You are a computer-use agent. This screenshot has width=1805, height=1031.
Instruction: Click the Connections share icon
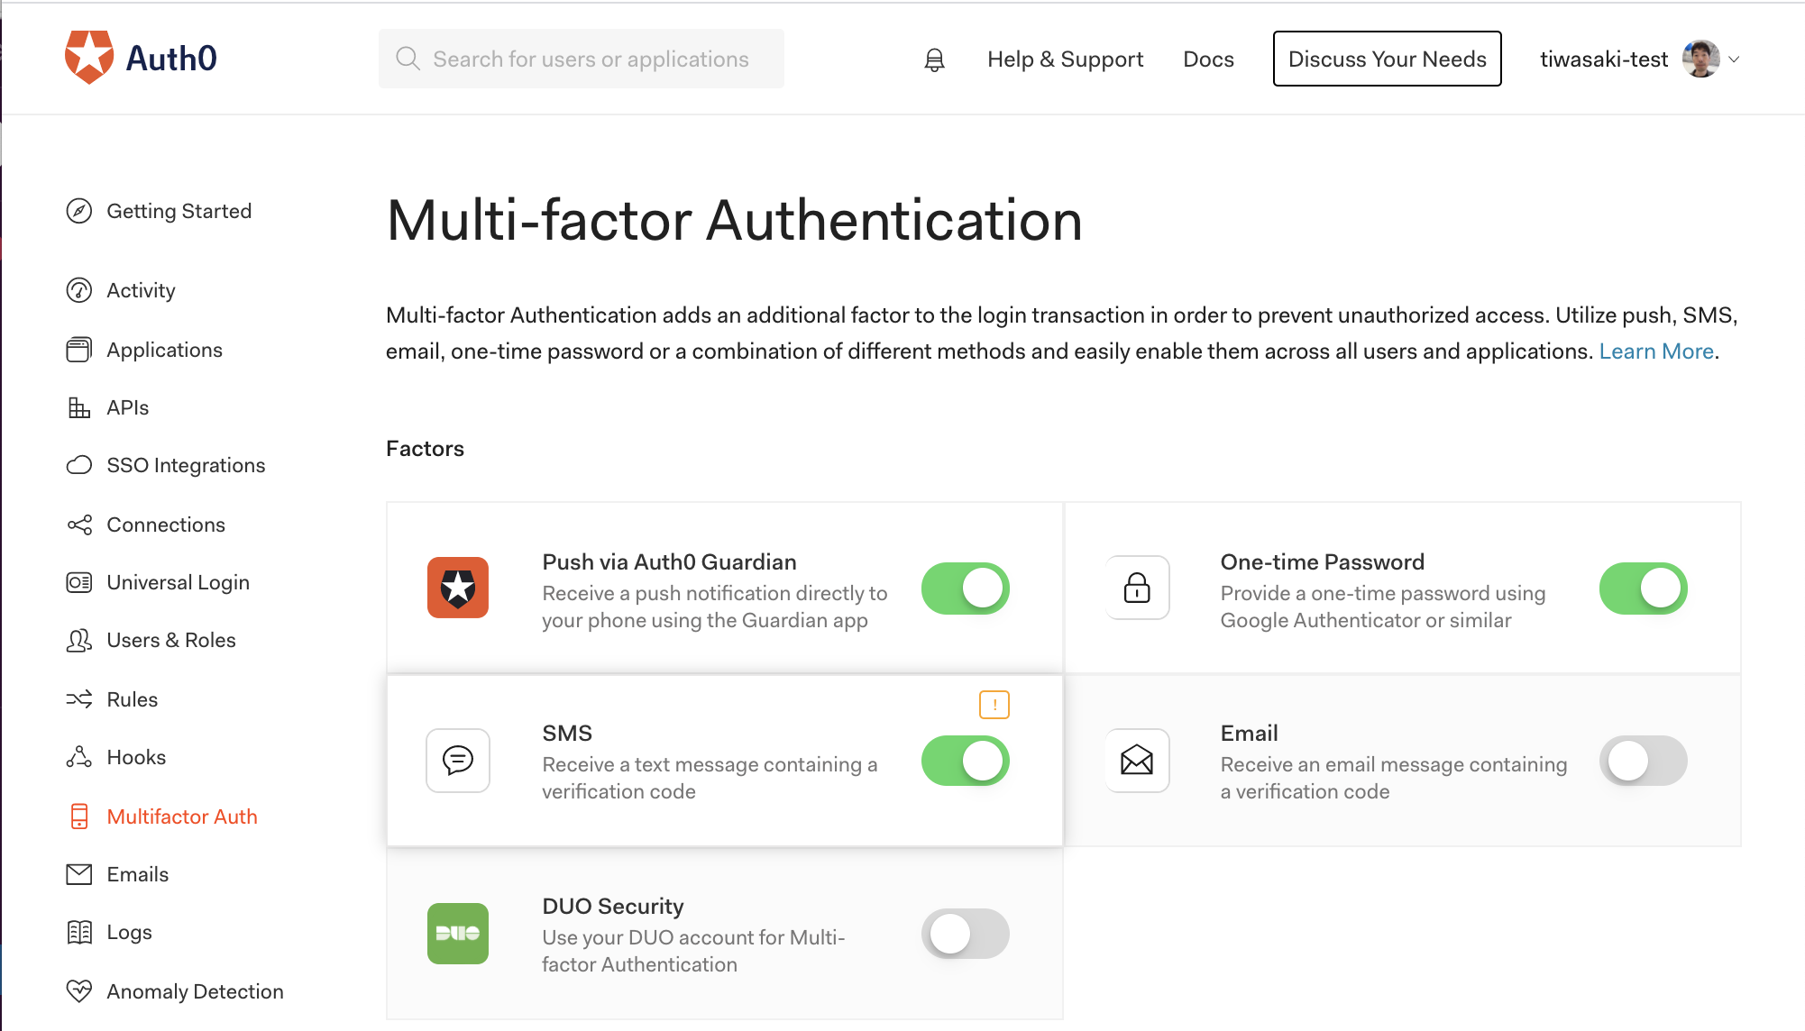(78, 525)
